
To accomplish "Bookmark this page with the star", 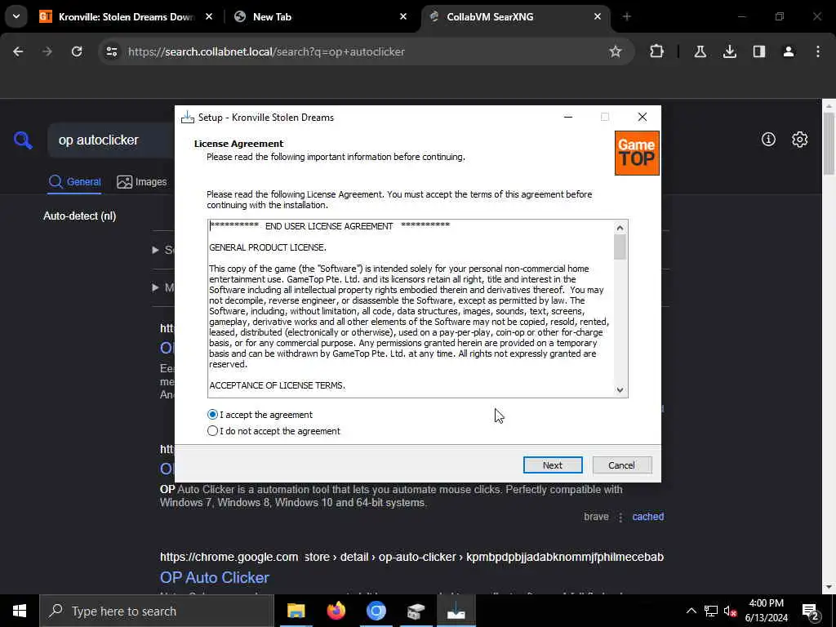I will pos(616,51).
